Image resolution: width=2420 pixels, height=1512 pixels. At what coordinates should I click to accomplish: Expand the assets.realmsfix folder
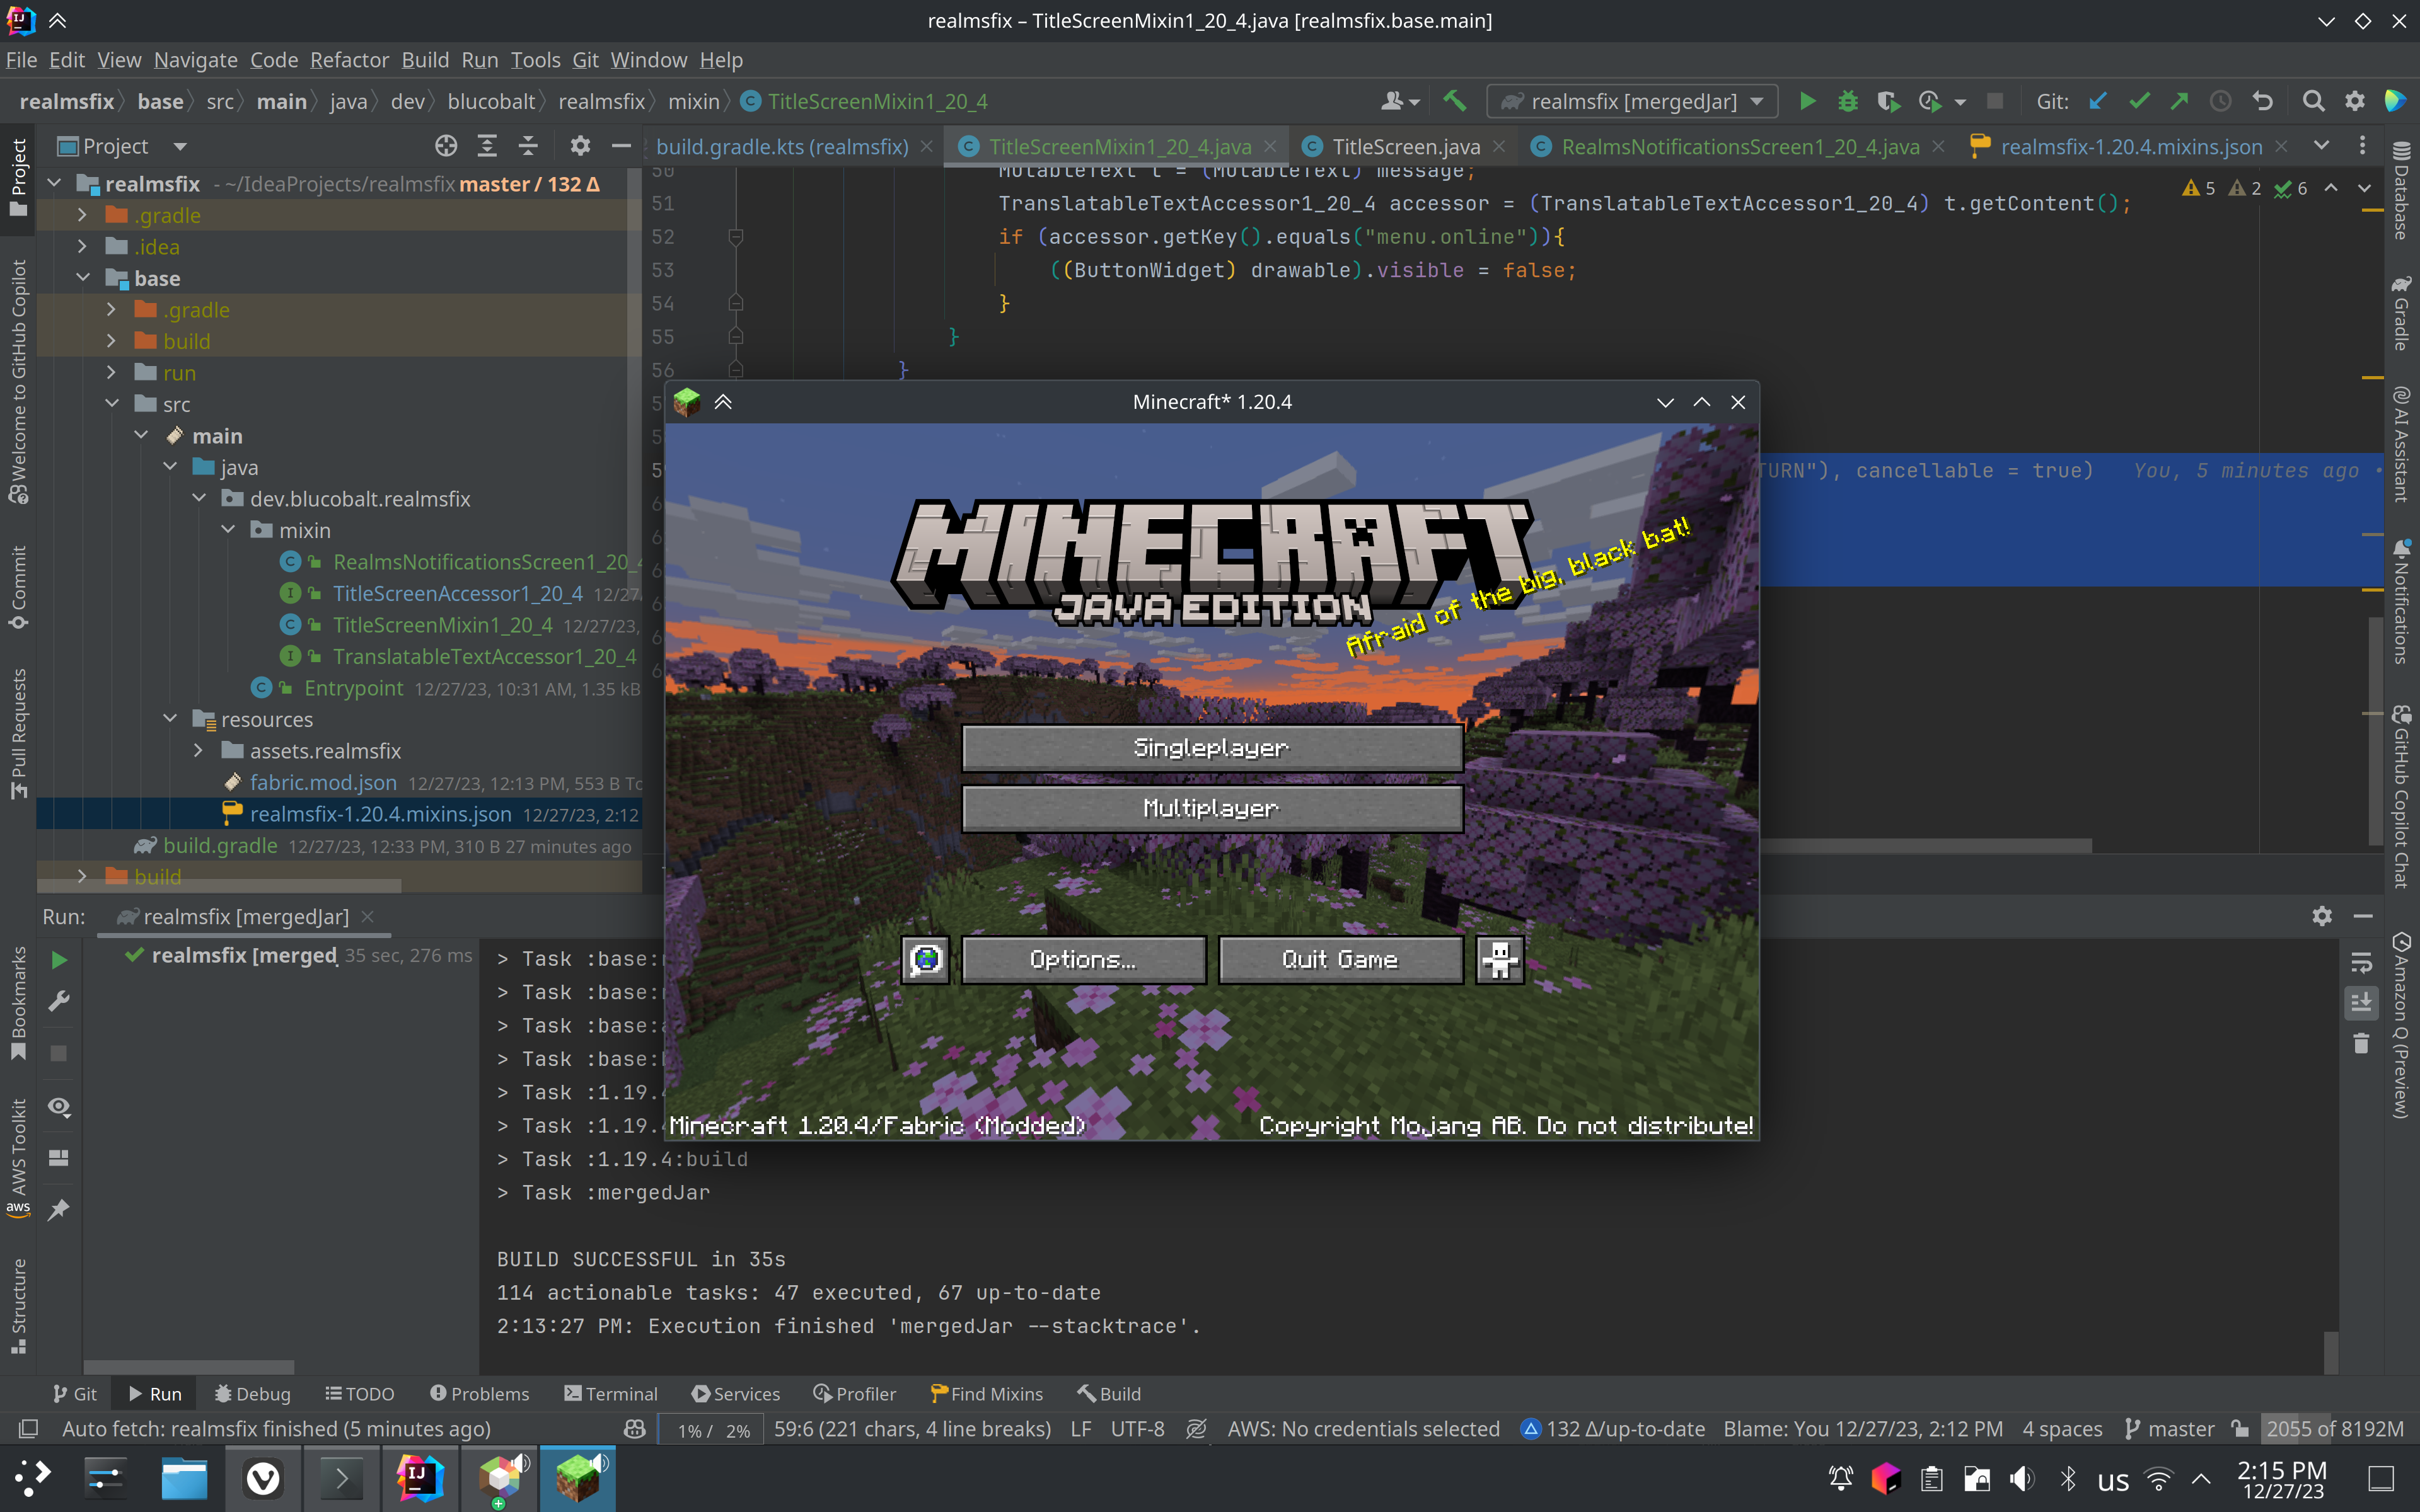pos(198,751)
